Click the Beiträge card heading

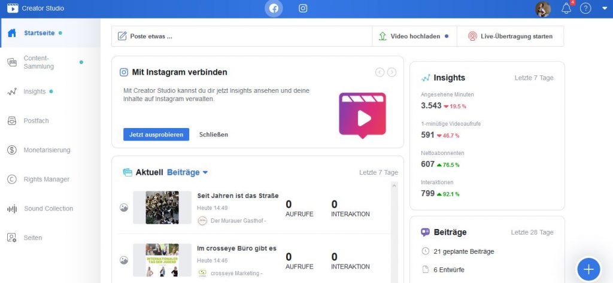coord(450,232)
